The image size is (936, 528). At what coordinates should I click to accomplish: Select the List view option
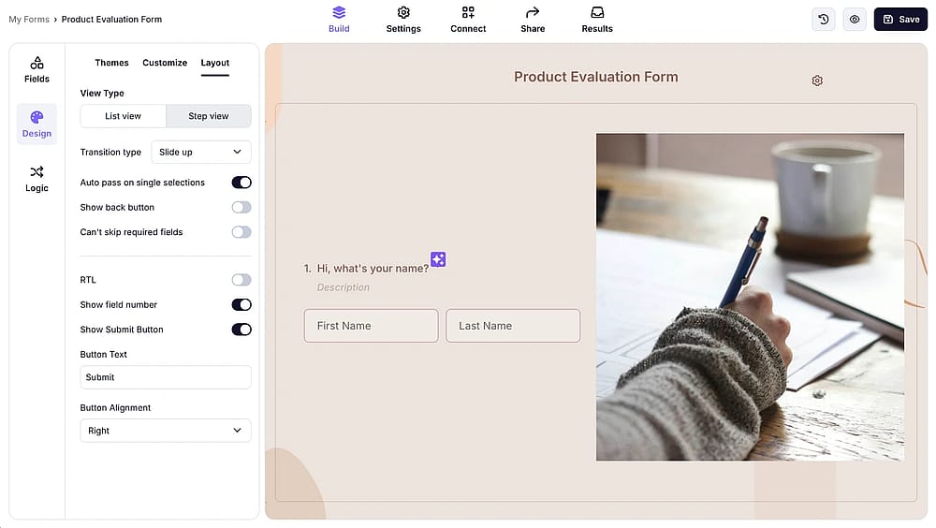coord(123,116)
